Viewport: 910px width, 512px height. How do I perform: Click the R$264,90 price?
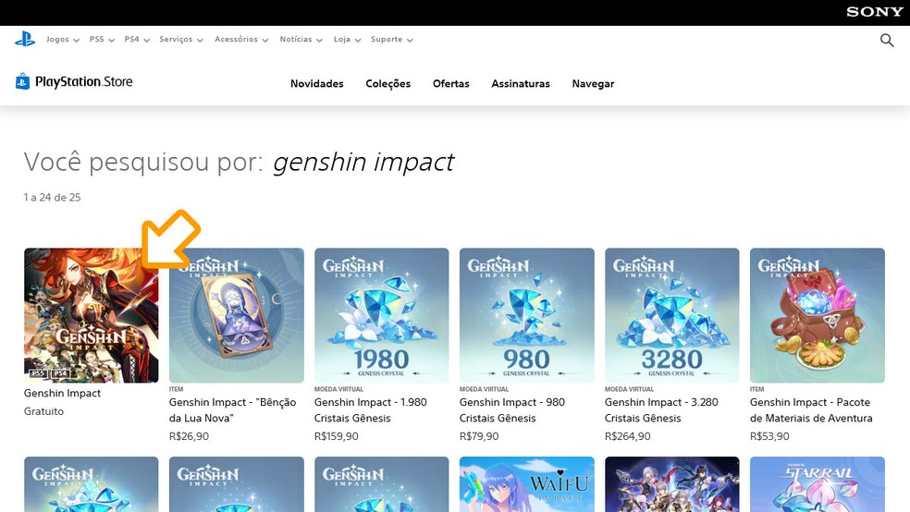[627, 436]
